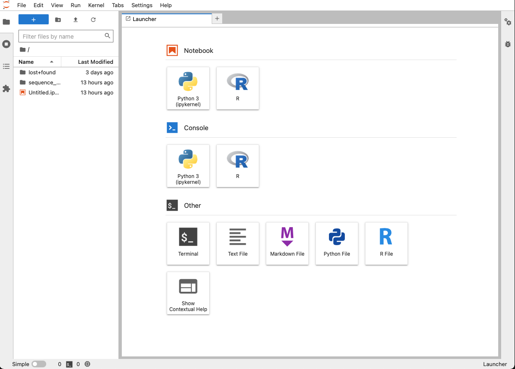This screenshot has height=369, width=515.
Task: Open the Extension Manager puzzle icon
Action: coord(6,89)
